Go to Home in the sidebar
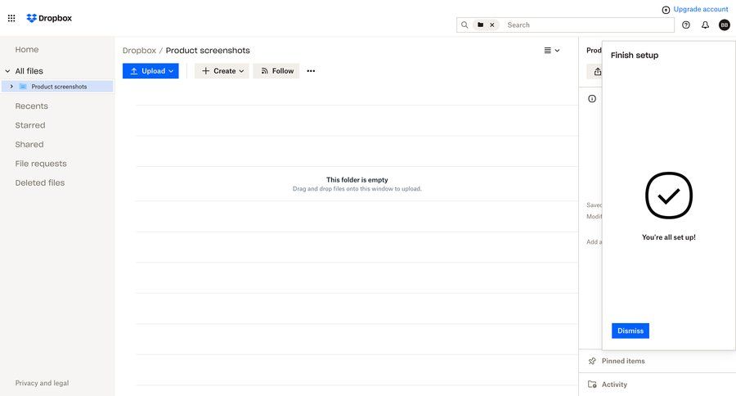 tap(27, 49)
